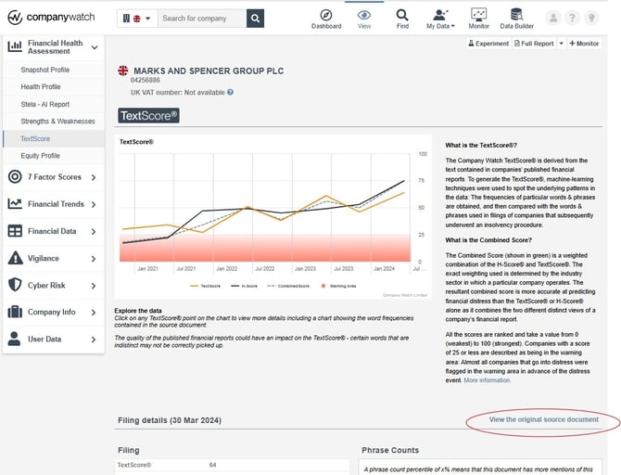The height and width of the screenshot is (475, 621).
Task: Expand the Vigilance chevron
Action: 94,259
